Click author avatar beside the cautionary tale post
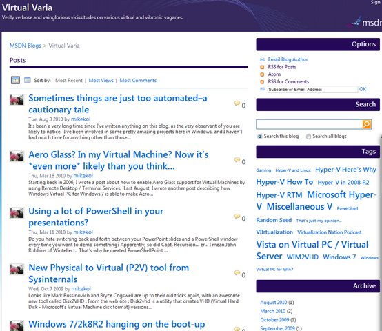The height and width of the screenshot is (331, 382). 17,100
